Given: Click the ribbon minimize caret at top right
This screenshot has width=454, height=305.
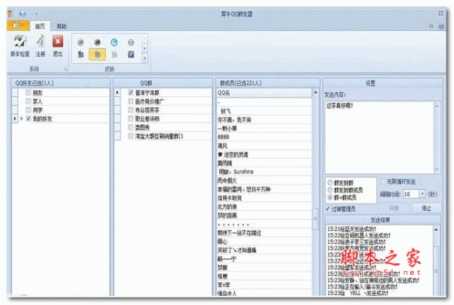Looking at the screenshot, I should tap(431, 26).
